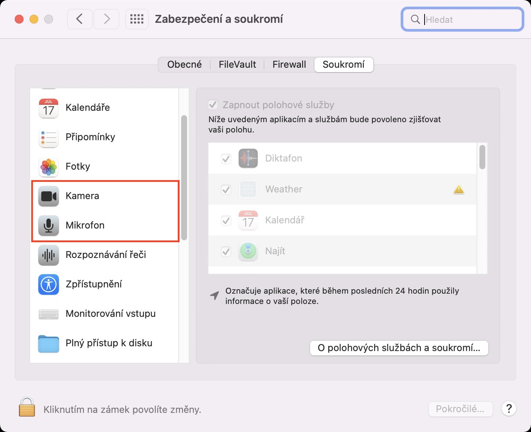
Task: Open Mikrofon privacy settings
Action: (x=85, y=225)
